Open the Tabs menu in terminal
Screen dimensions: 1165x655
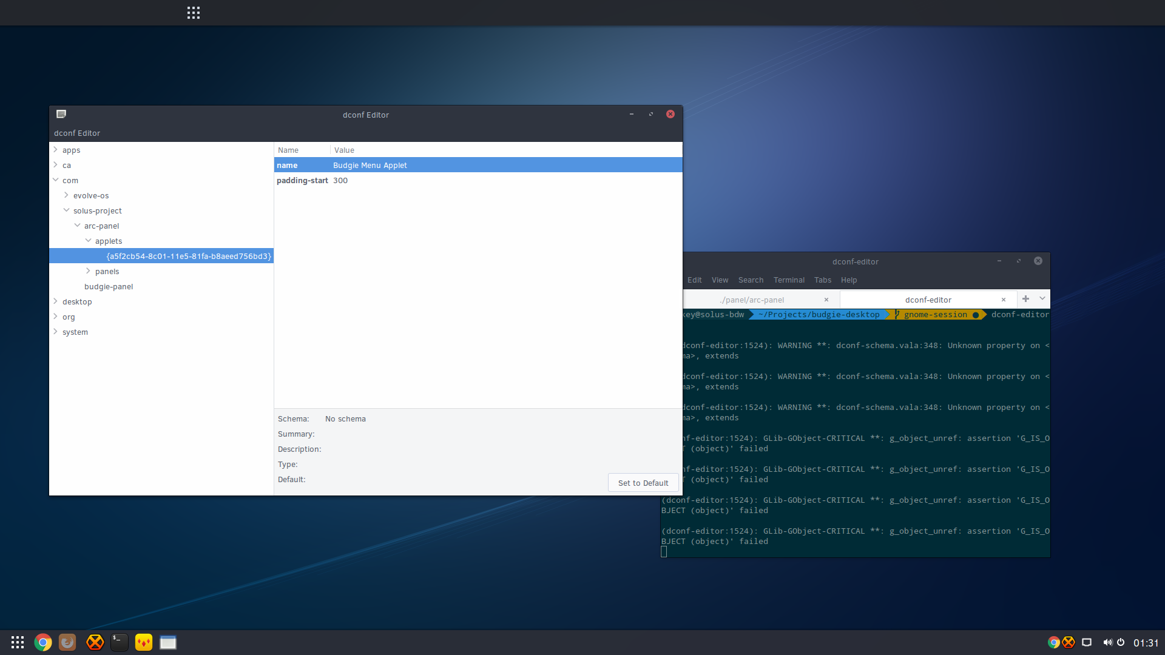tap(823, 280)
